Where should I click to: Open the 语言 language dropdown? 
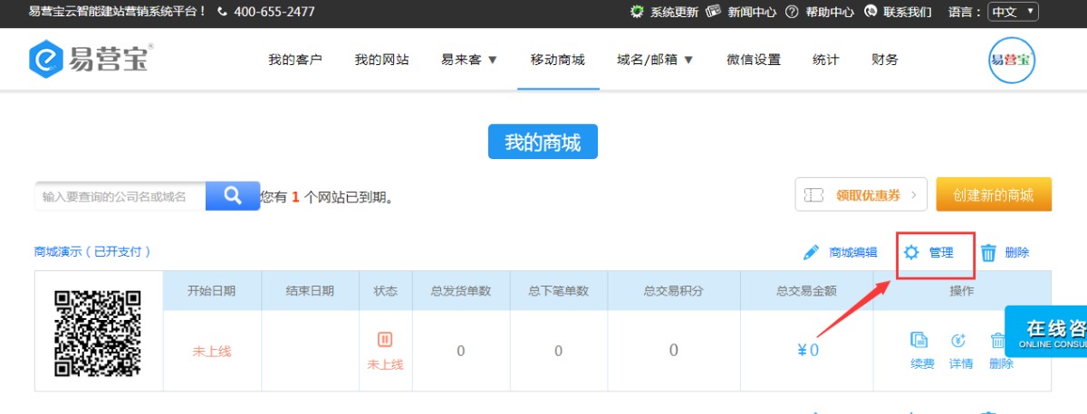click(x=1013, y=12)
